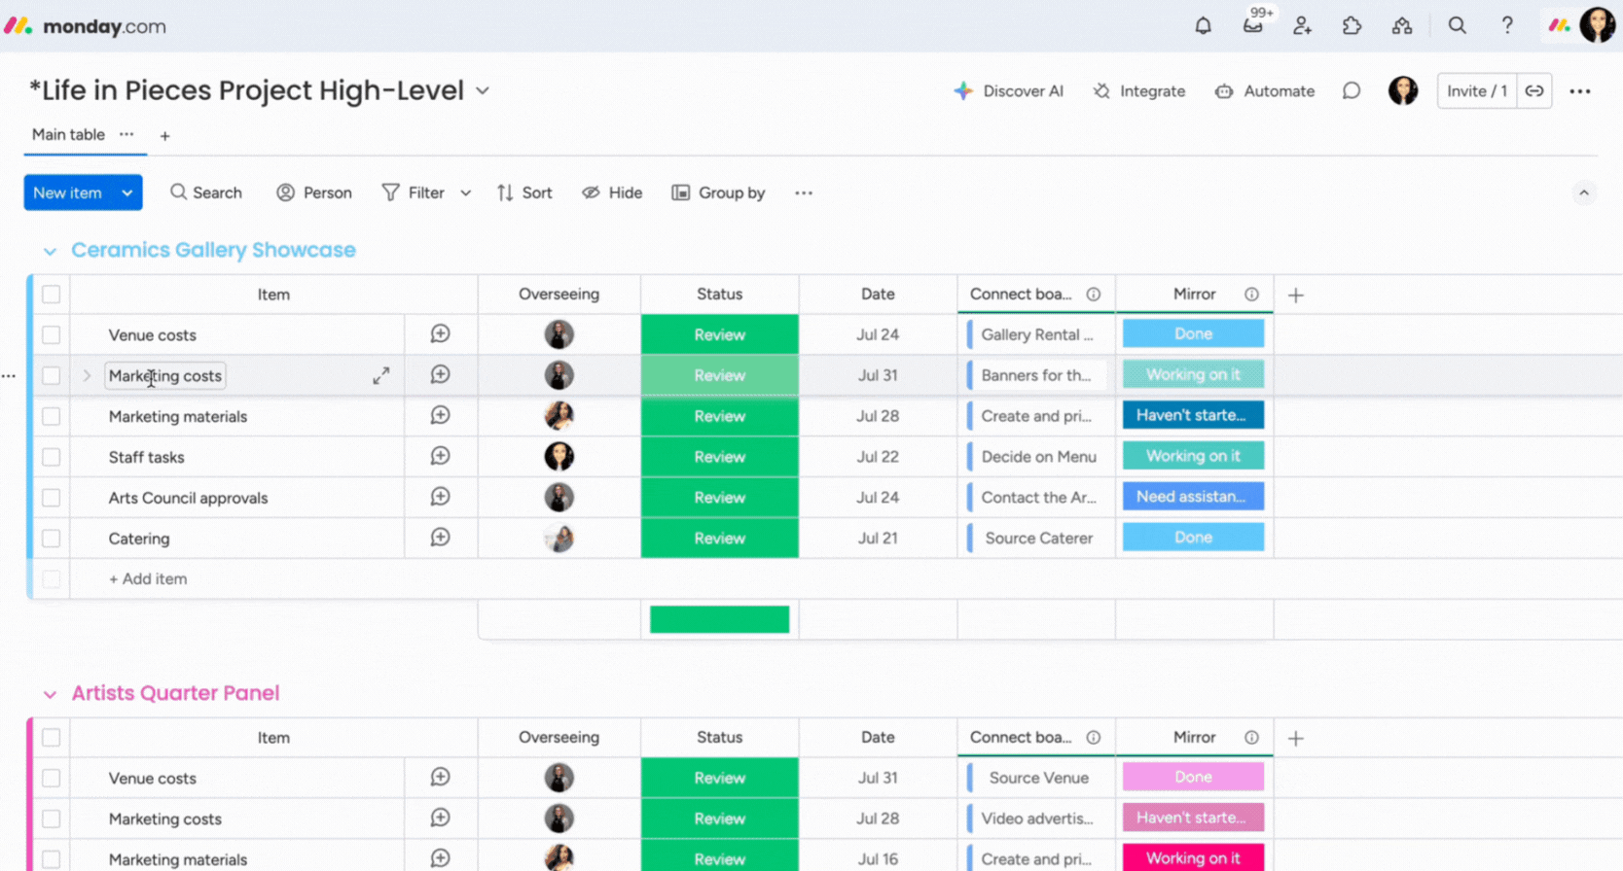The height and width of the screenshot is (871, 1623).
Task: Open the work management teams icon in top bar
Action: 1401,26
